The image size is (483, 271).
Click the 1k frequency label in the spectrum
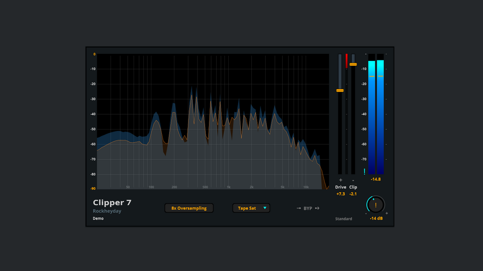(229, 187)
